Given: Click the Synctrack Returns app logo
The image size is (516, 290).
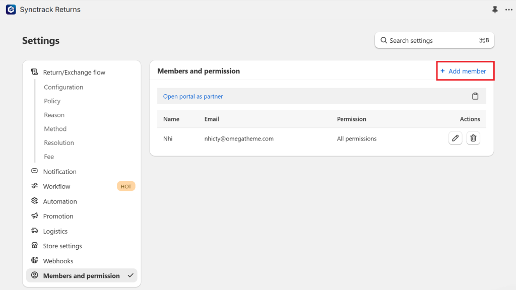Looking at the screenshot, I should (11, 10).
